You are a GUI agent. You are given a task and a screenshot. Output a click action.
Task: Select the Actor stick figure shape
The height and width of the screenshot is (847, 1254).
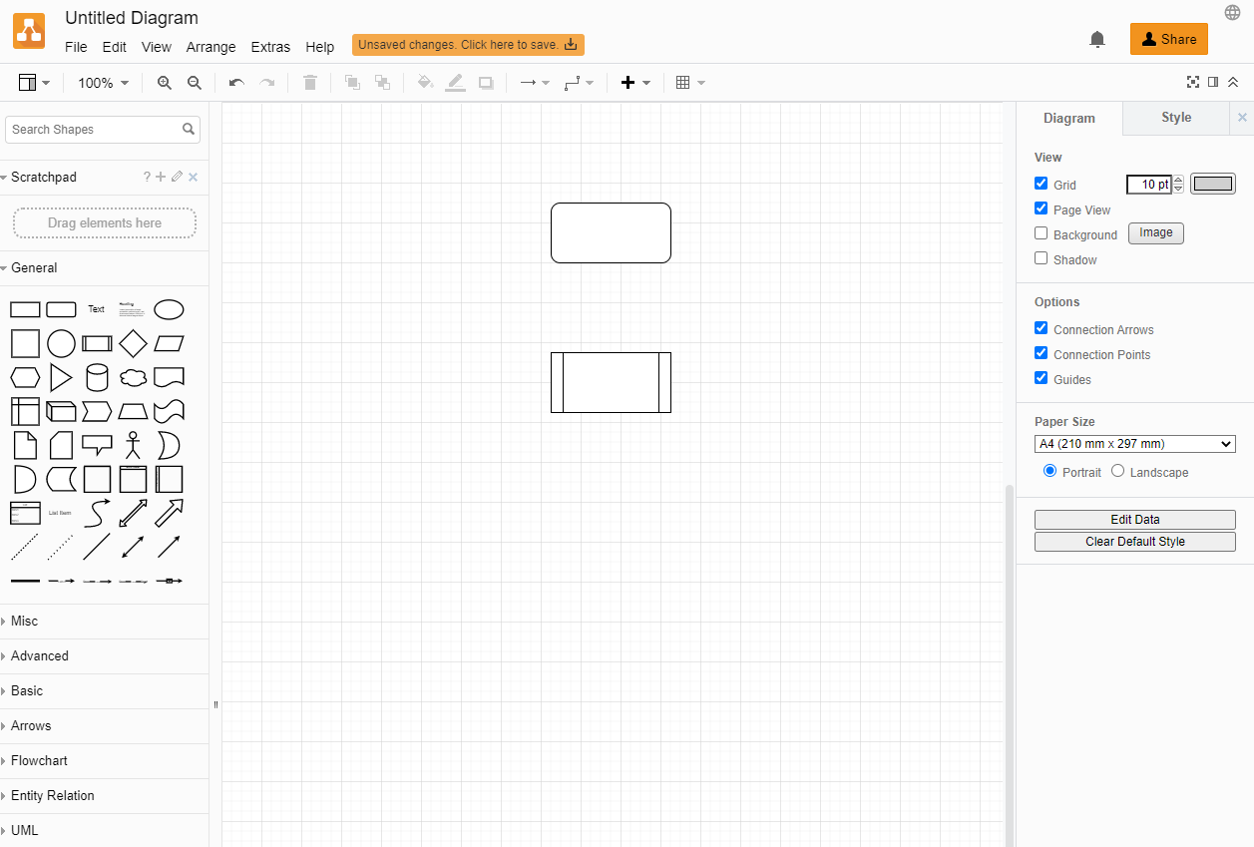pyautogui.click(x=133, y=445)
